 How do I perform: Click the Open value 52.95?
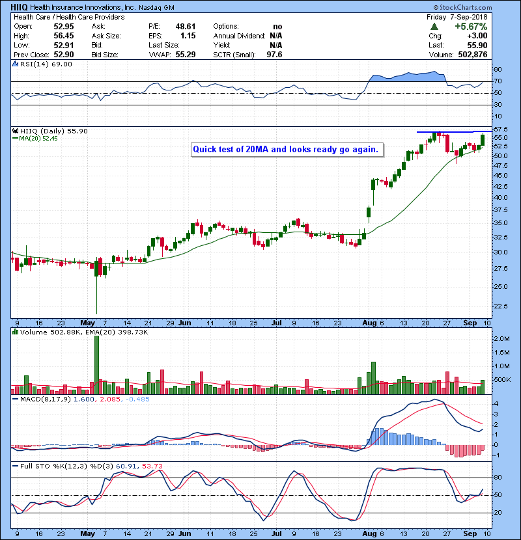click(64, 27)
